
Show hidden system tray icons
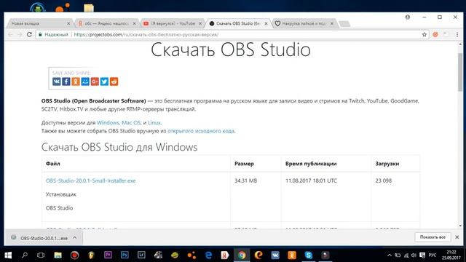(390, 255)
